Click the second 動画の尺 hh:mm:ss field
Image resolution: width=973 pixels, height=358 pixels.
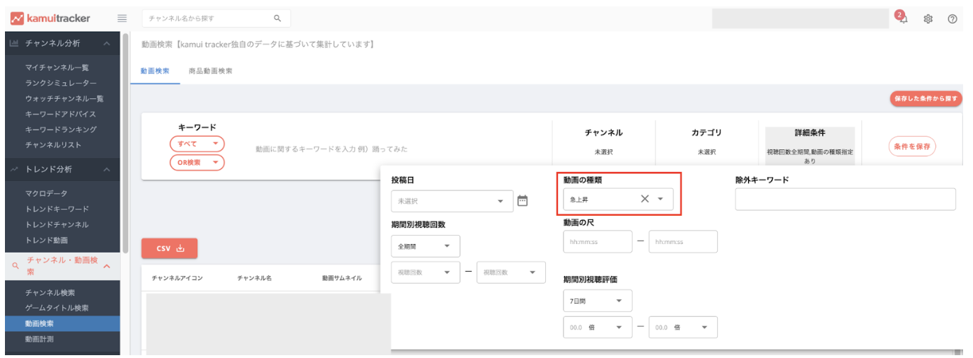[x=683, y=242]
